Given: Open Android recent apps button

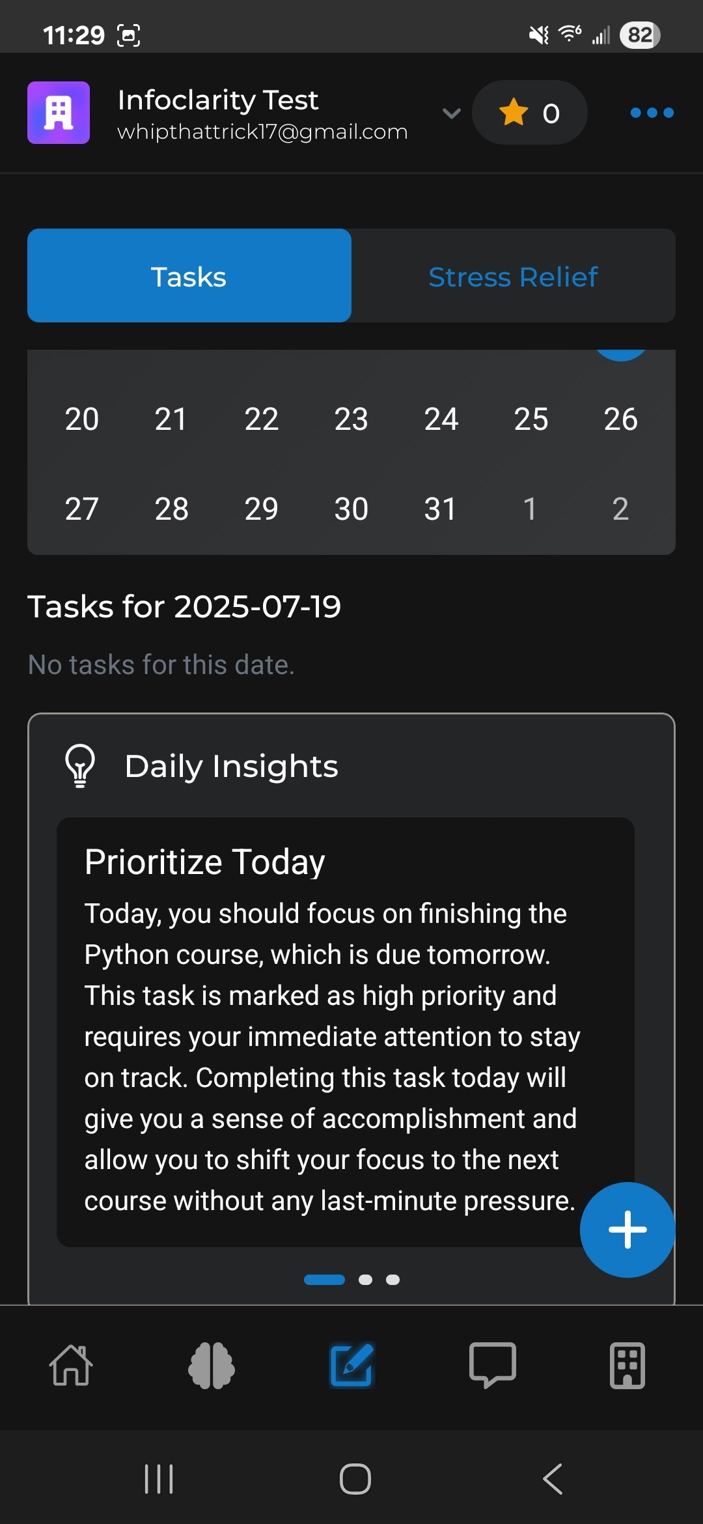Looking at the screenshot, I should [159, 1478].
